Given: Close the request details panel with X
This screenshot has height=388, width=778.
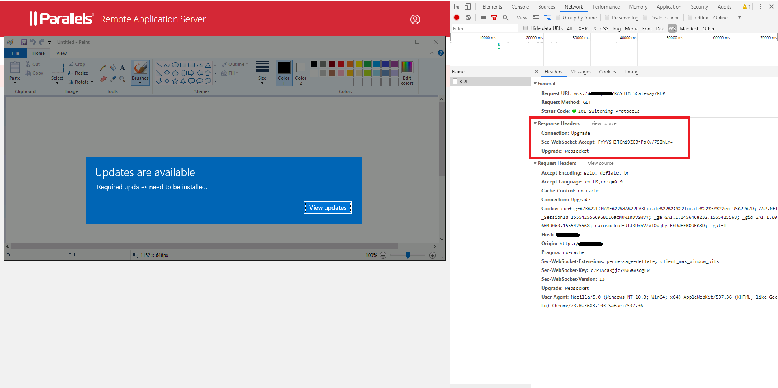Looking at the screenshot, I should 537,71.
